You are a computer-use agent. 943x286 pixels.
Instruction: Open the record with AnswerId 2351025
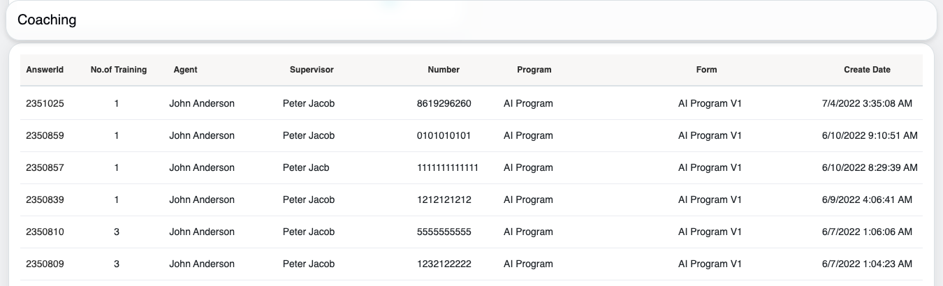[x=45, y=104]
